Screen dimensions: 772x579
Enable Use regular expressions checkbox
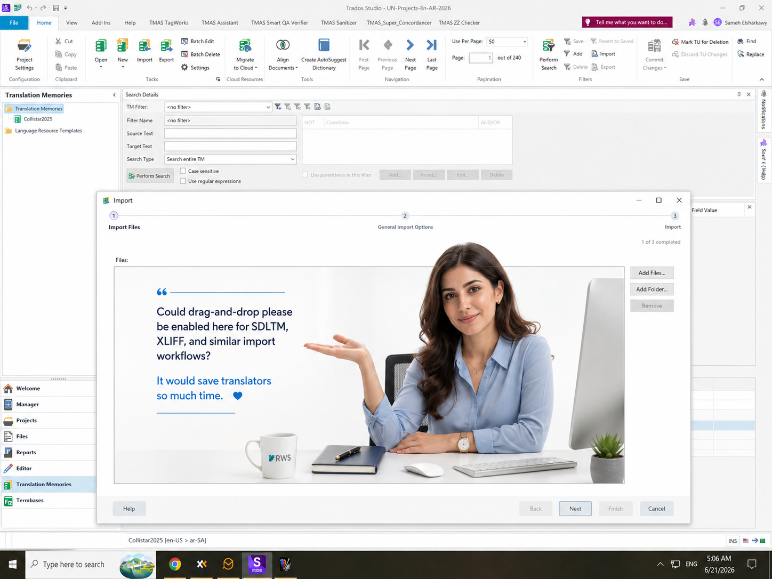(183, 181)
